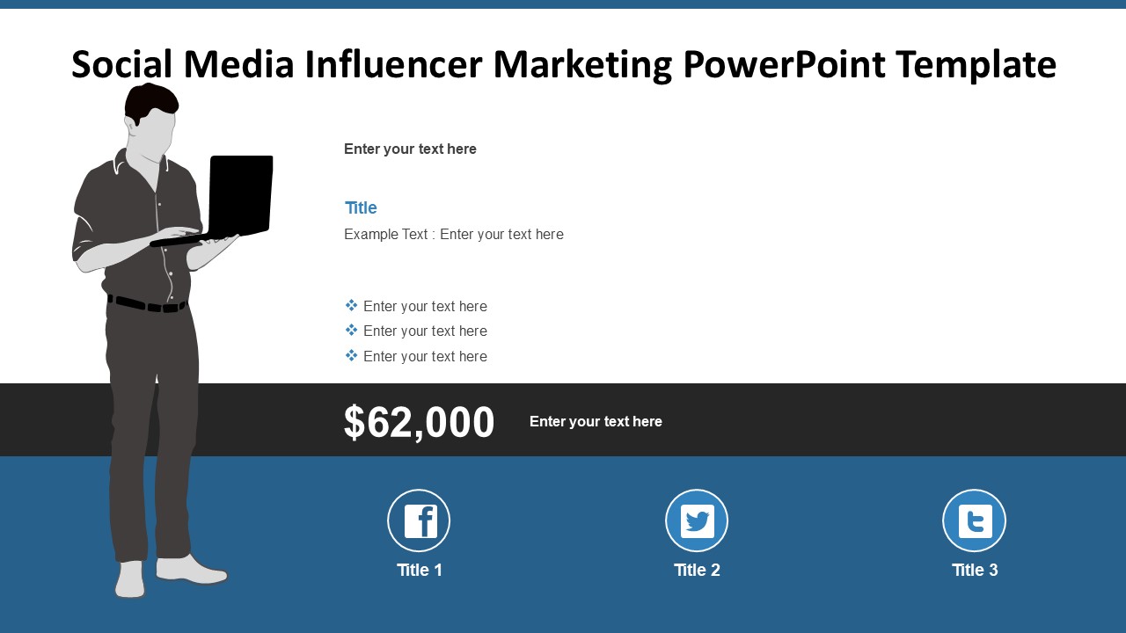Image resolution: width=1126 pixels, height=633 pixels.
Task: Click the second diamond bullet icon
Action: click(351, 330)
